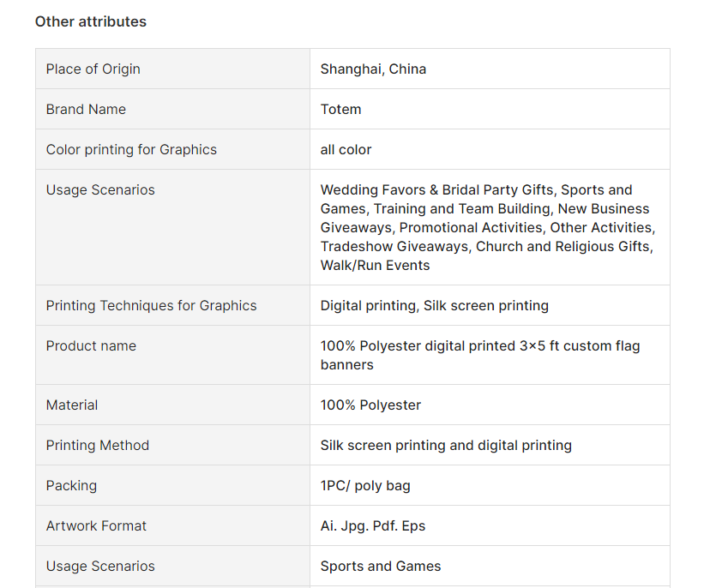Click 'Digital printing, Silk screen printing' value
This screenshot has width=728, height=588.
(x=434, y=305)
